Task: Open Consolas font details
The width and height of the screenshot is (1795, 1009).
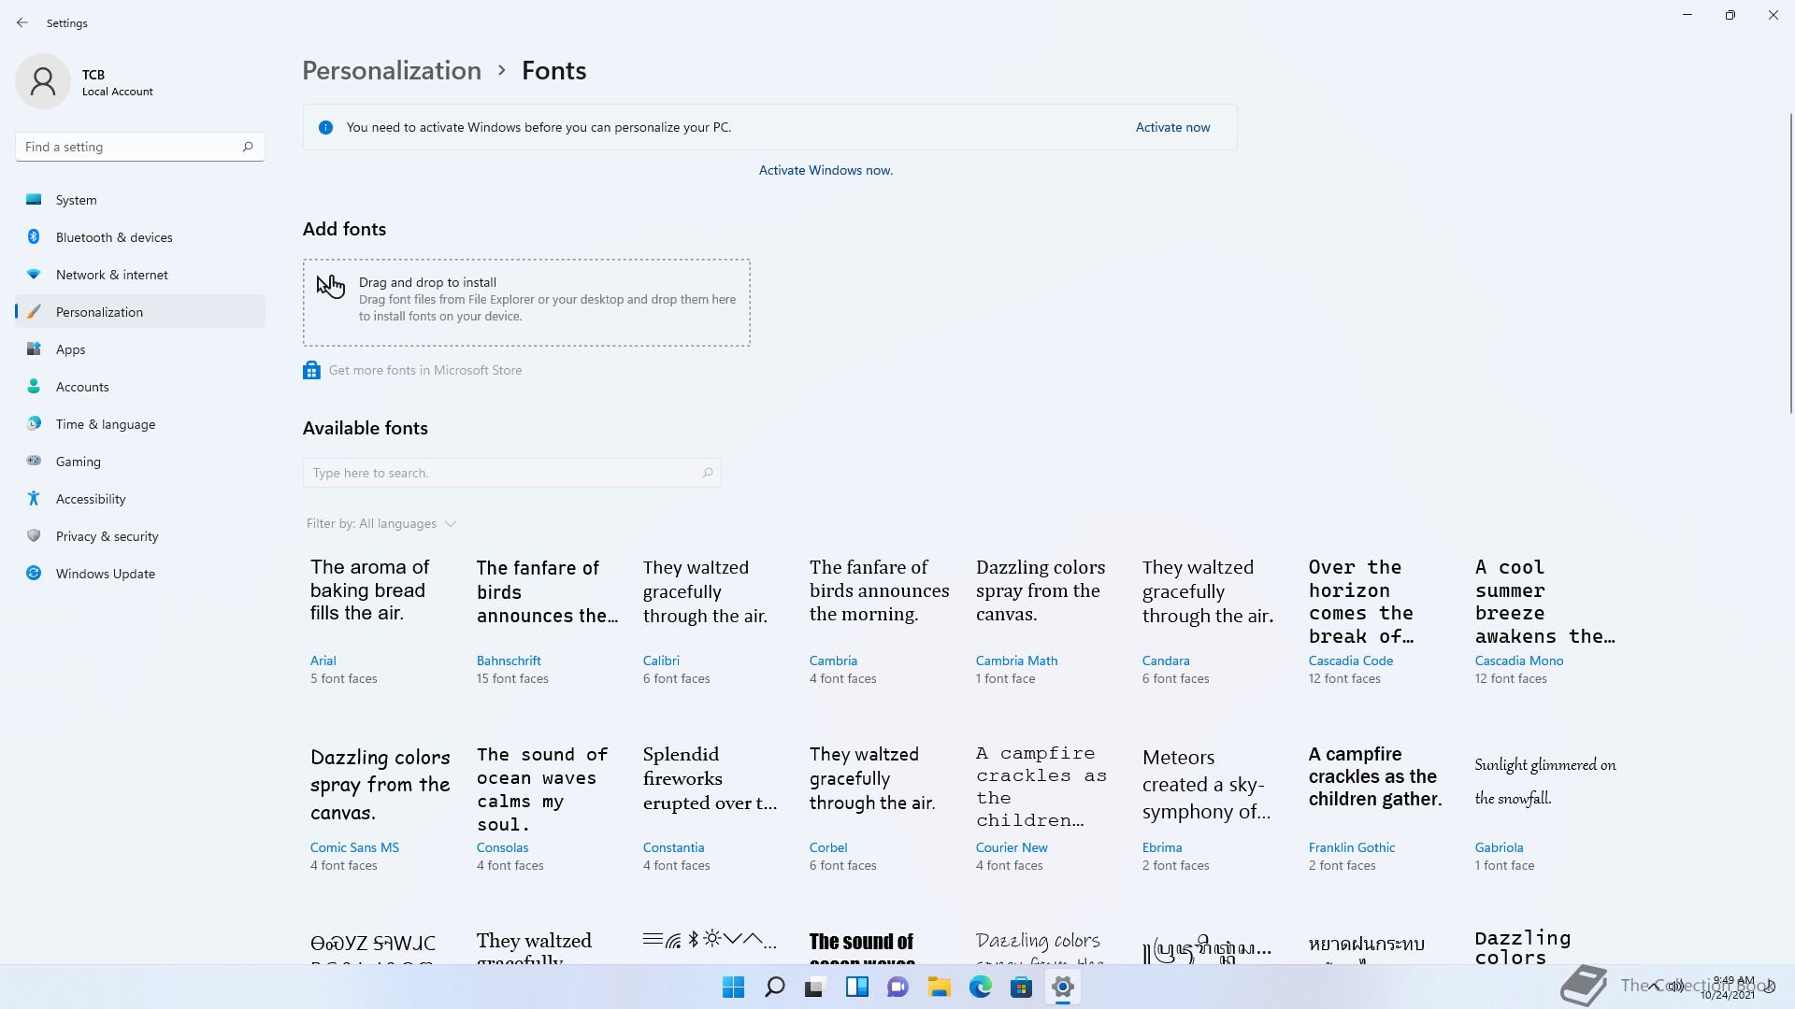Action: tap(546, 808)
